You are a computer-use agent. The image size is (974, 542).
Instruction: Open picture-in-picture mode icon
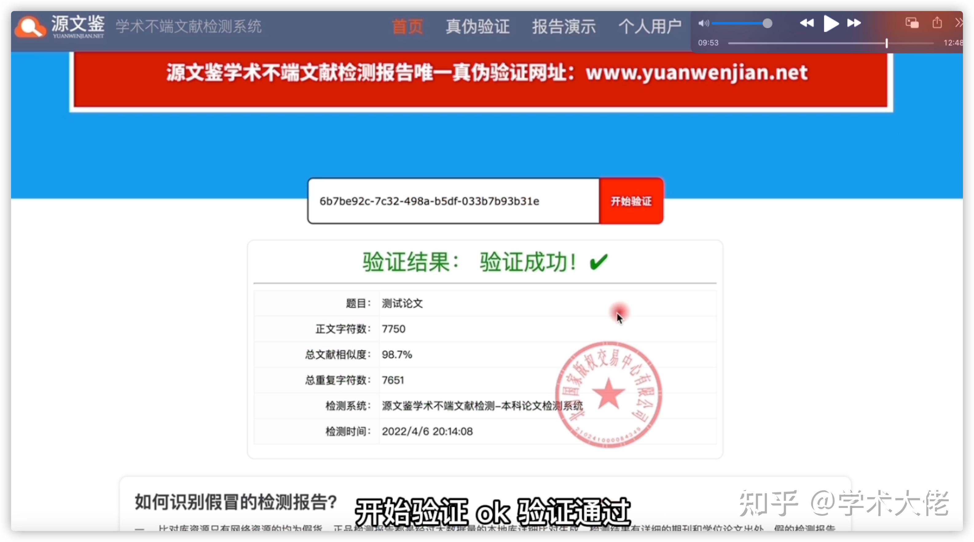coord(912,23)
